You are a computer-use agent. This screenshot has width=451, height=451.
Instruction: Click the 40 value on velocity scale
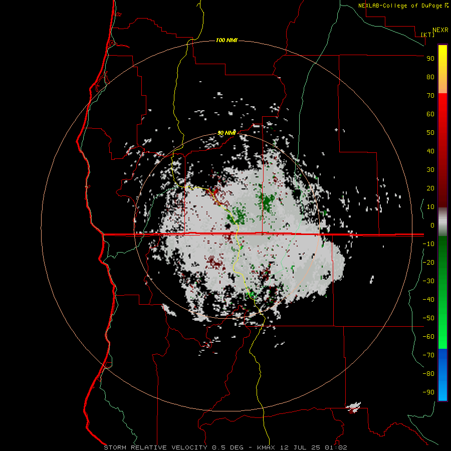430,151
